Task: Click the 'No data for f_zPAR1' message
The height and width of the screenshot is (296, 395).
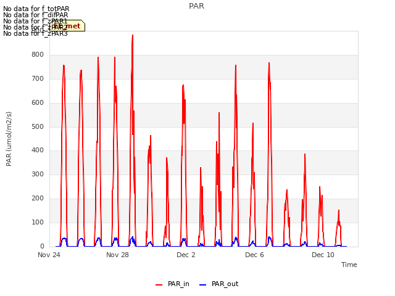Action: point(35,21)
